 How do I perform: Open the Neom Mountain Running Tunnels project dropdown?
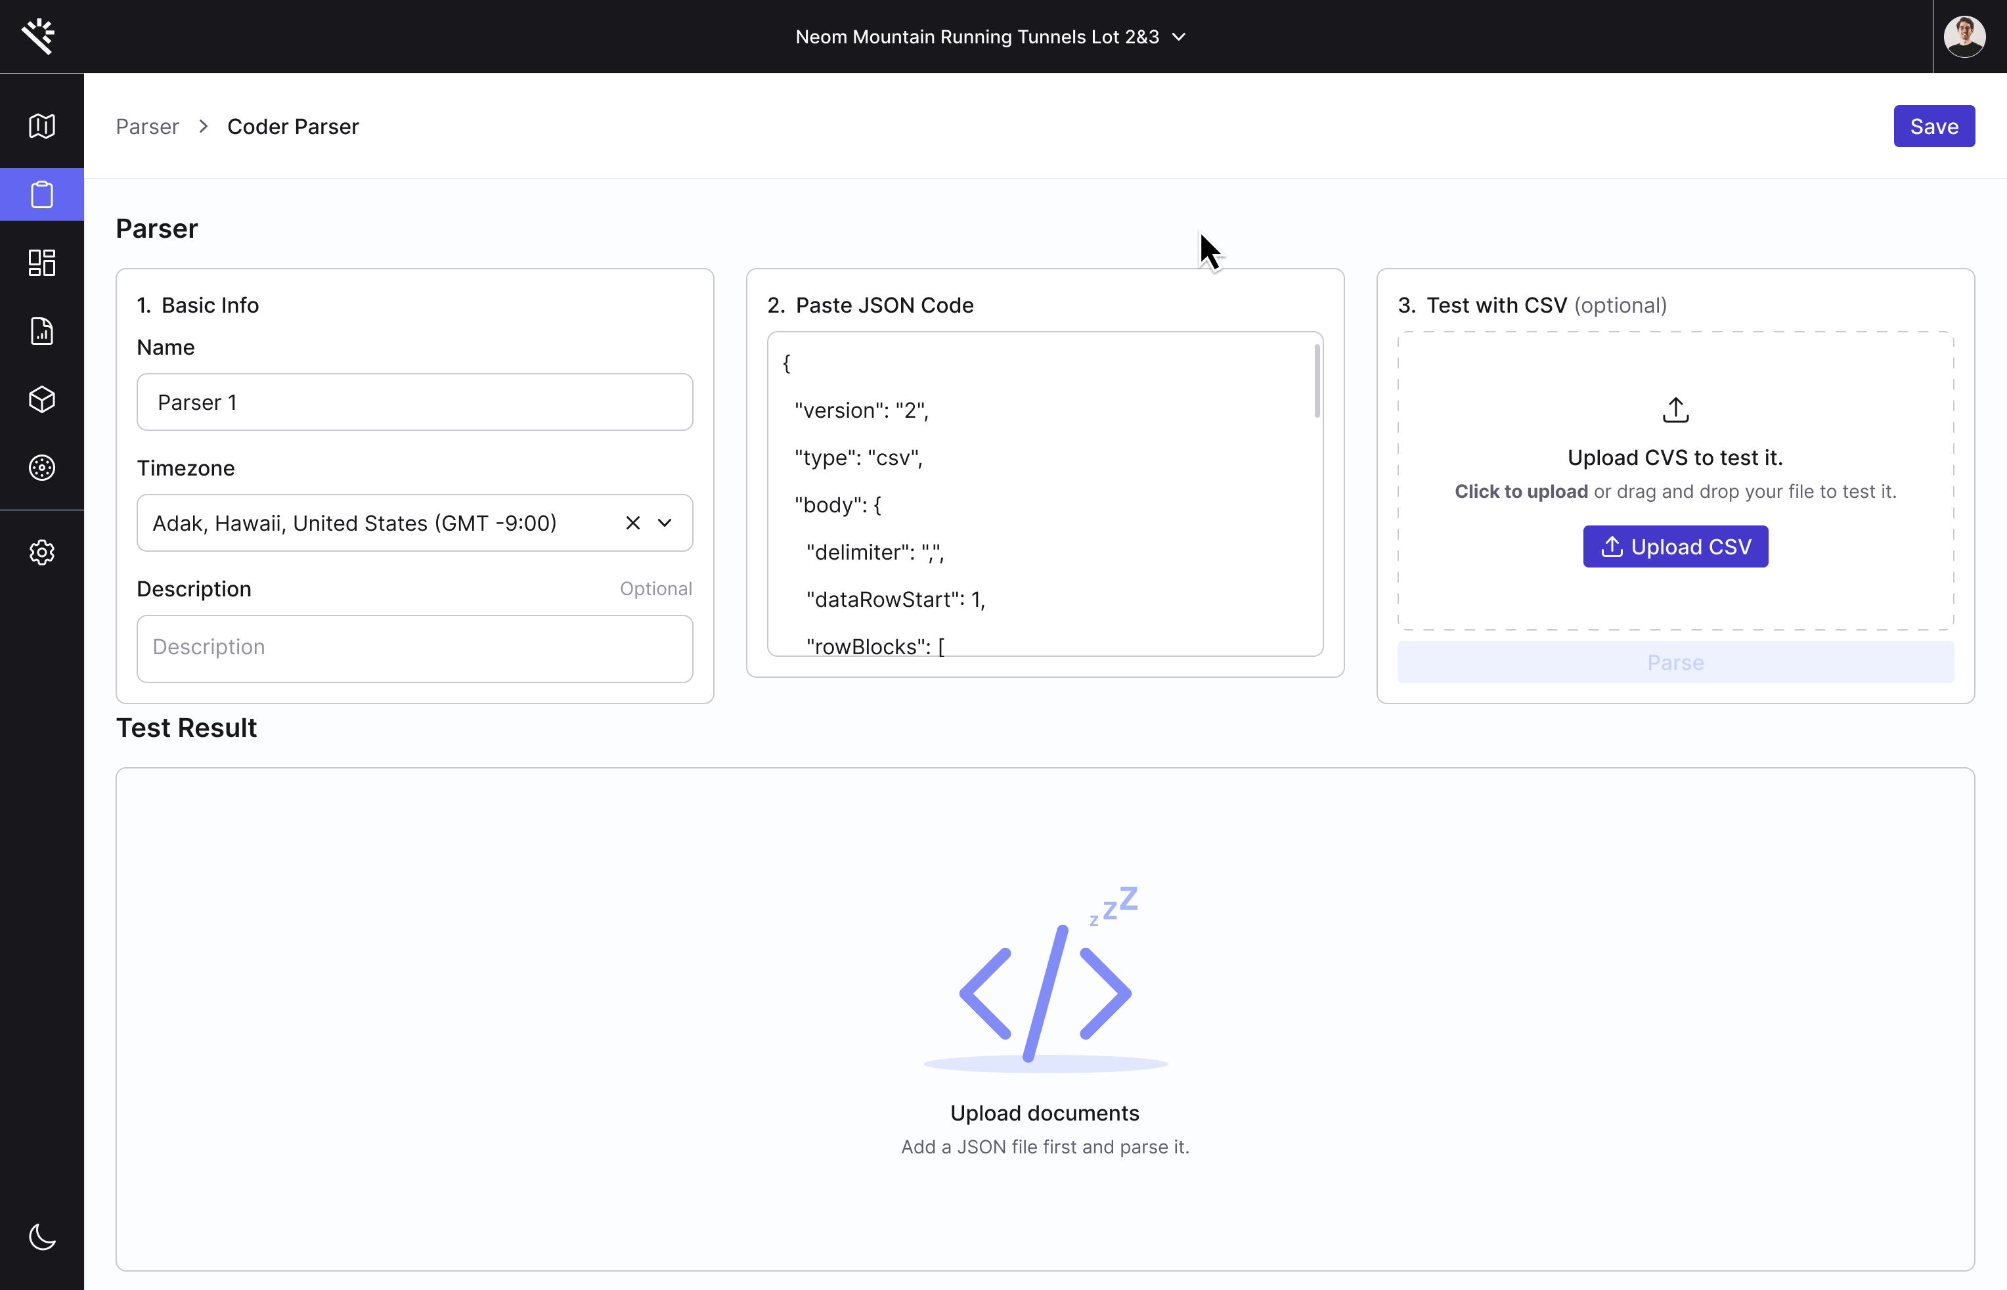[989, 36]
